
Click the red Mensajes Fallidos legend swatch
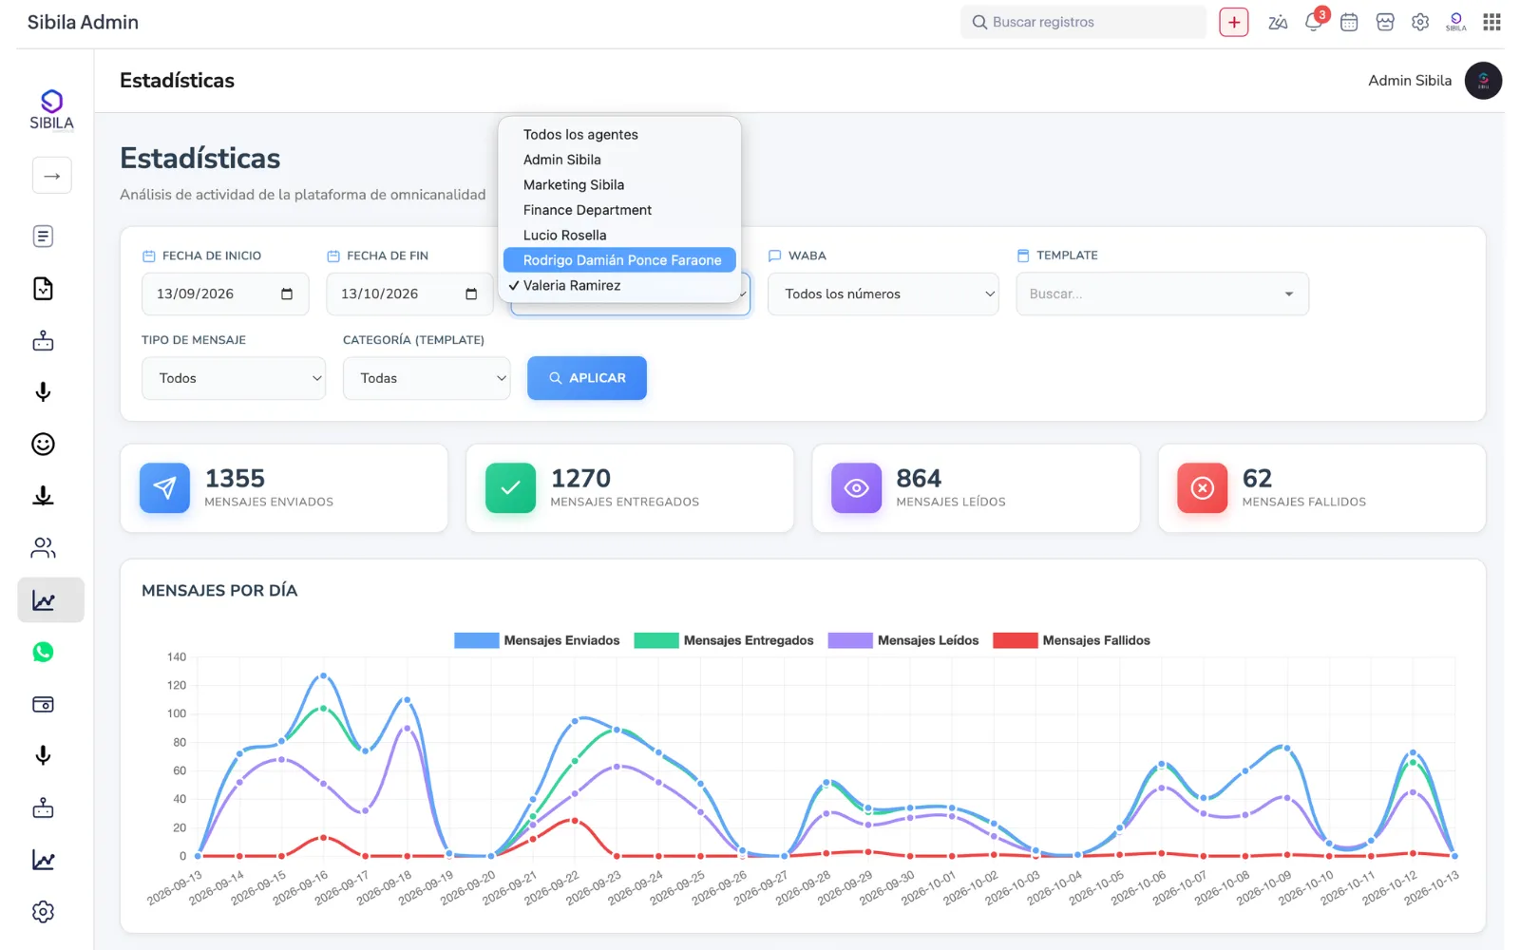(1016, 640)
